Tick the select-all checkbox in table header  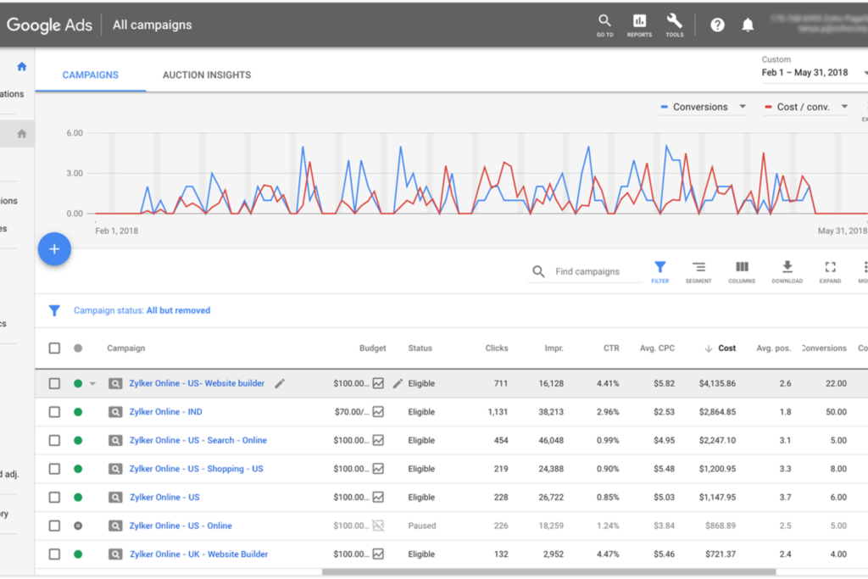point(54,348)
